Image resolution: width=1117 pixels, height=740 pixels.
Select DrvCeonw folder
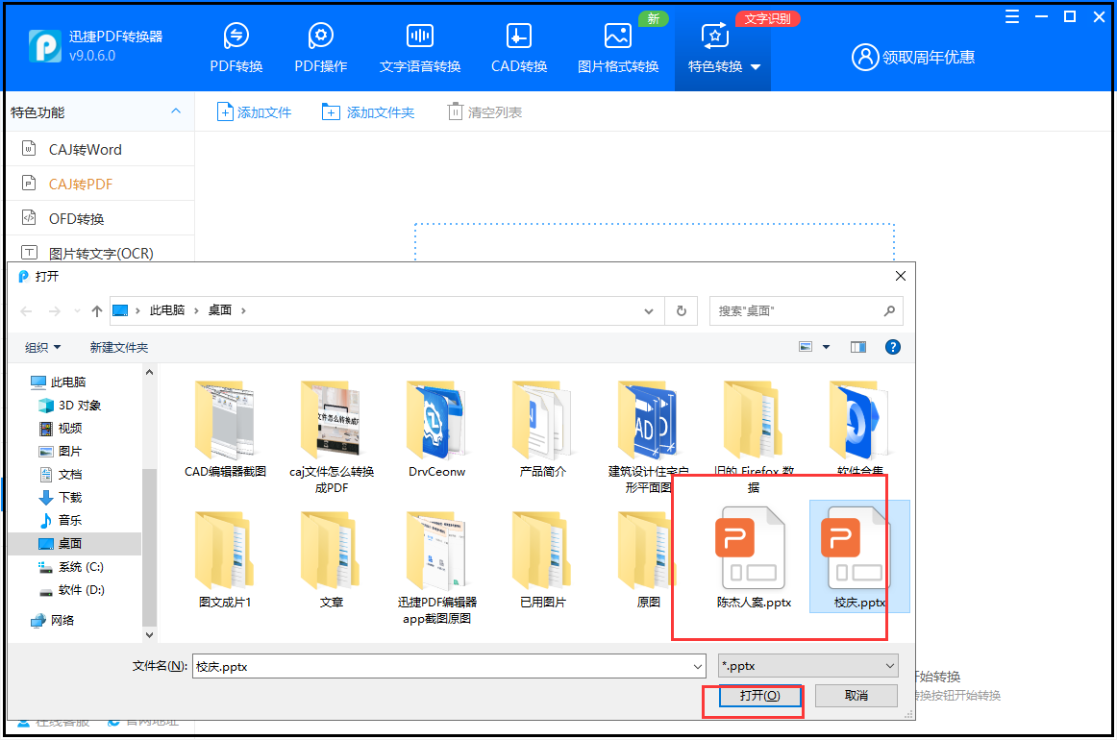click(436, 431)
